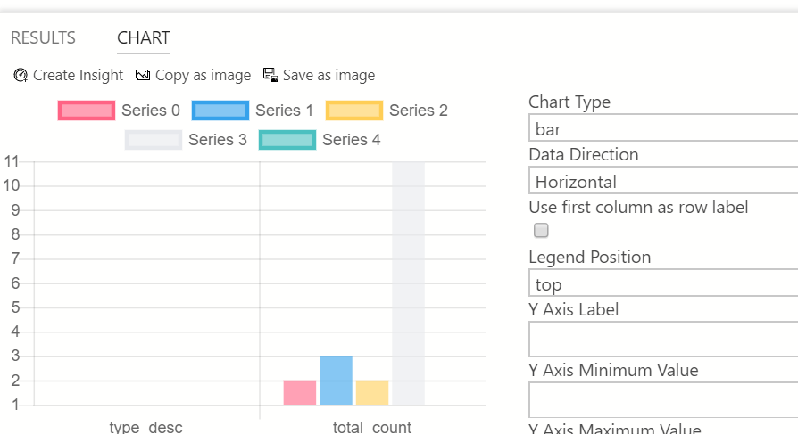Click the blue Series 1 bar
The height and width of the screenshot is (434, 798).
tap(336, 381)
